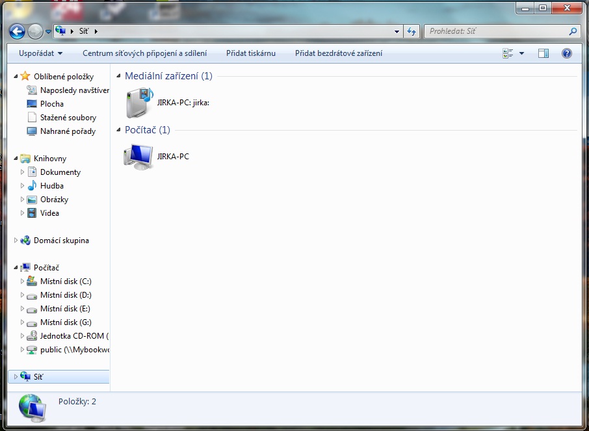The height and width of the screenshot is (431, 589).
Task: Expand the Dokumenty library tree node
Action: point(23,172)
